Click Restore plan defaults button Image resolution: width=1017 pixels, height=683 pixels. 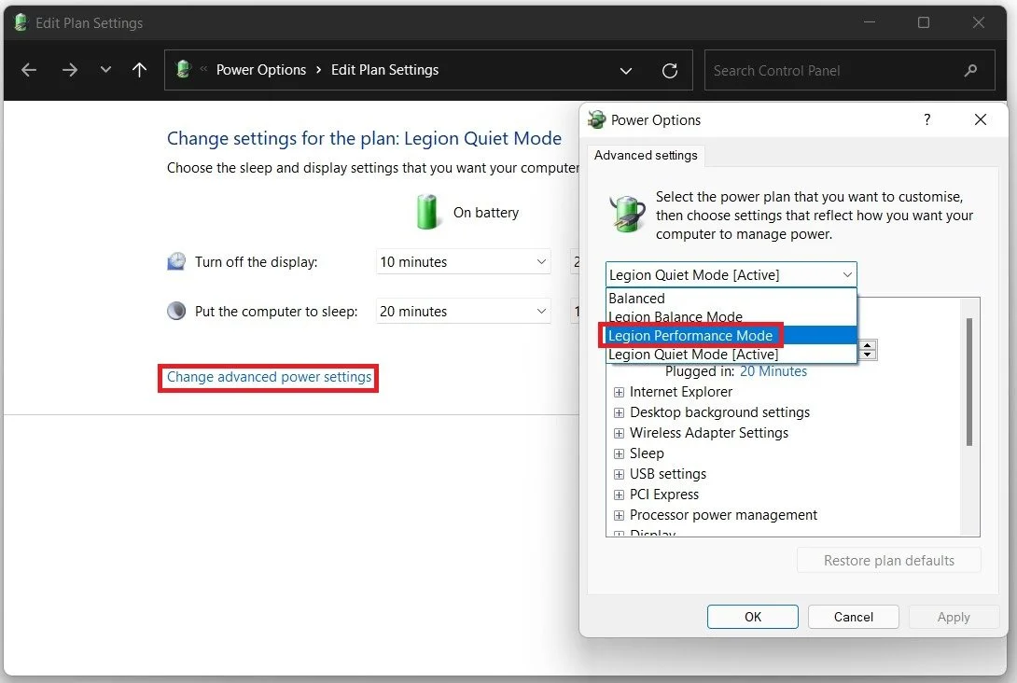point(888,561)
